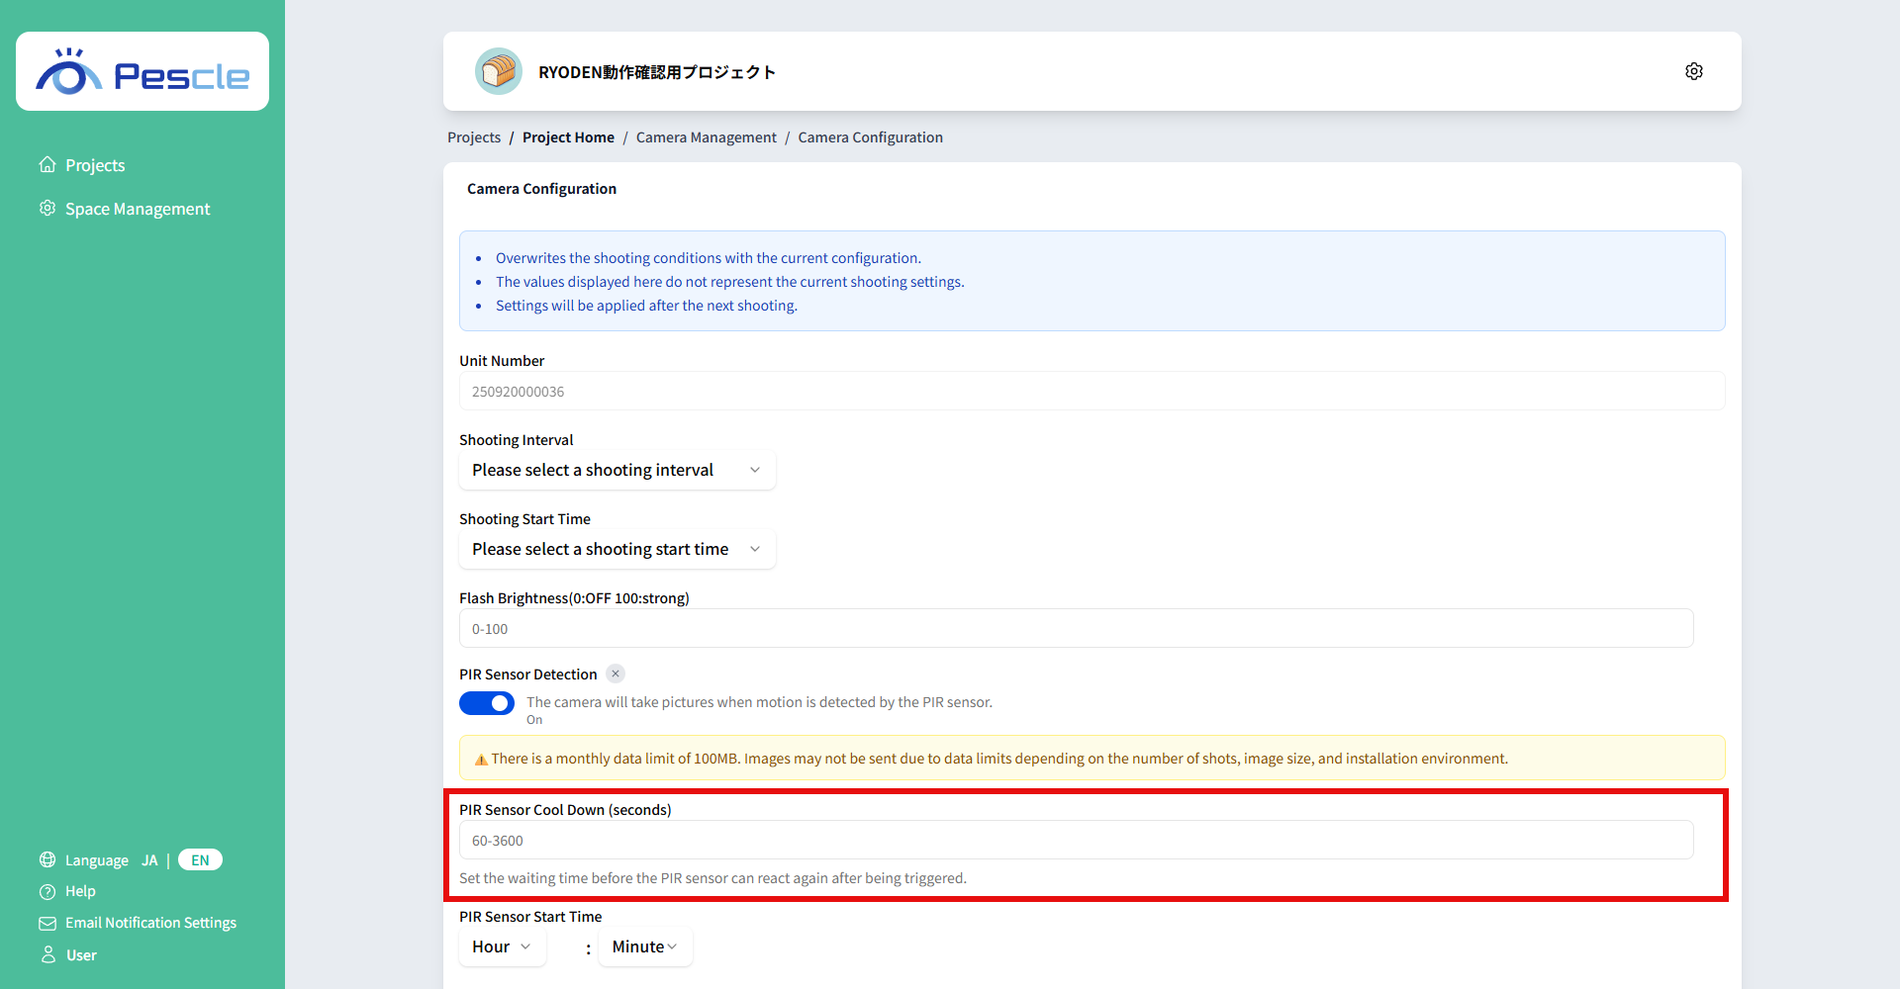Click the PIR cool down help text

712,878
